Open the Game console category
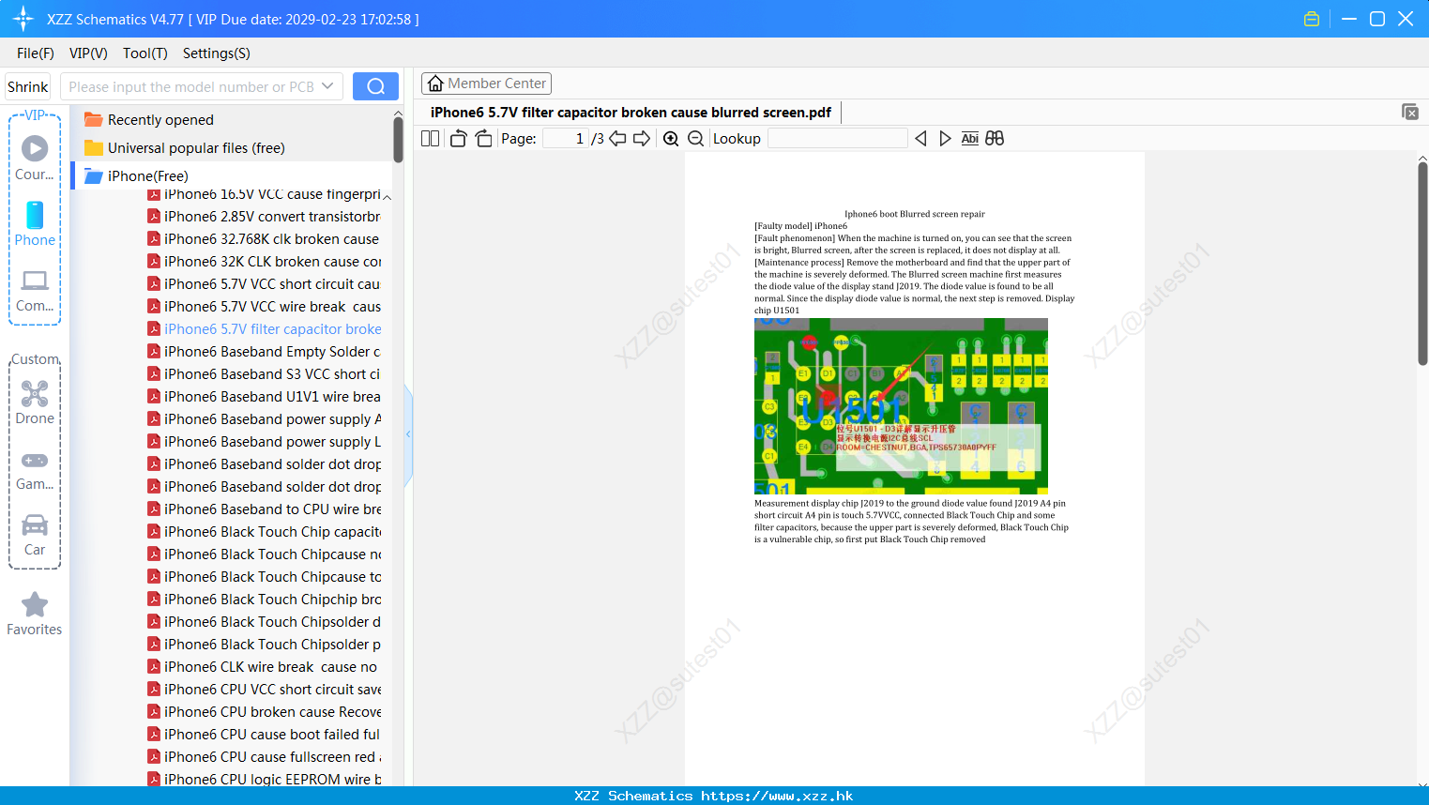The width and height of the screenshot is (1429, 805). pyautogui.click(x=35, y=470)
